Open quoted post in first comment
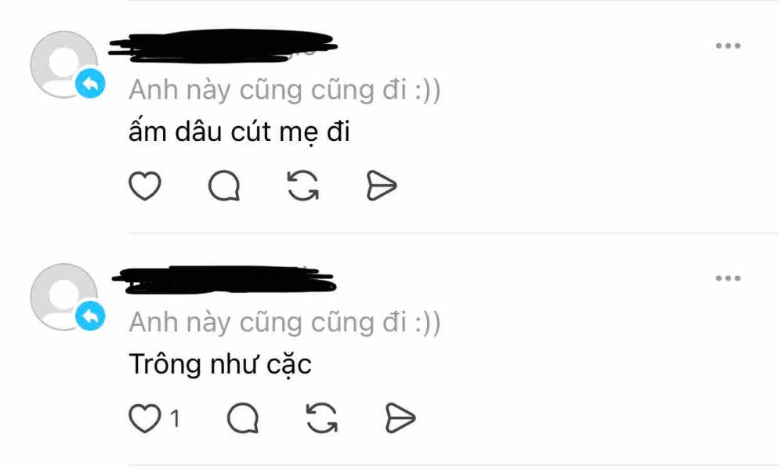Image resolution: width=779 pixels, height=470 pixels. [x=284, y=90]
